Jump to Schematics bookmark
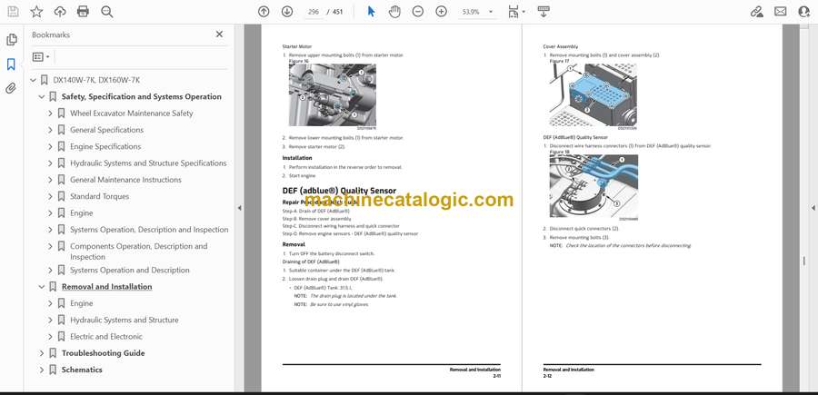Viewport: 818px width, 395px height. 82,370
